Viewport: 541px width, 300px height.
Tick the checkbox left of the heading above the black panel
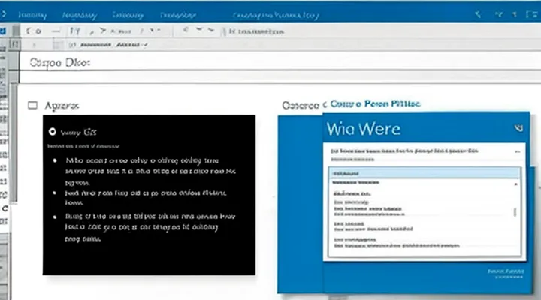pyautogui.click(x=32, y=105)
